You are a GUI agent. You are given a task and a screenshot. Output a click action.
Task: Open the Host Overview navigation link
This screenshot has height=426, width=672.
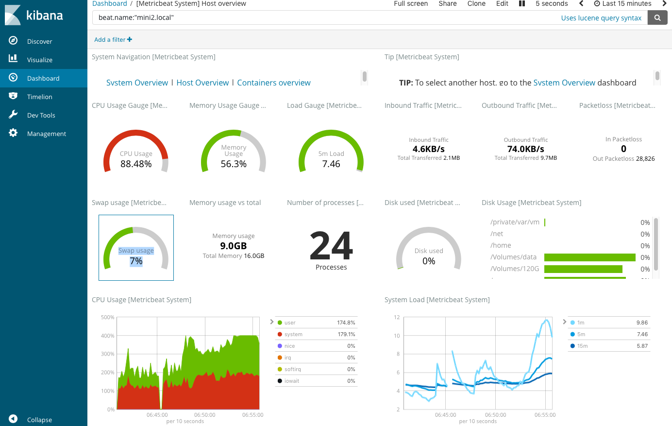tap(202, 83)
